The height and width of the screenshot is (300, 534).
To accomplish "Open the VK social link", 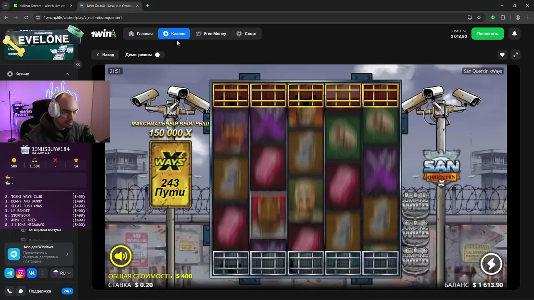I will click(x=32, y=273).
